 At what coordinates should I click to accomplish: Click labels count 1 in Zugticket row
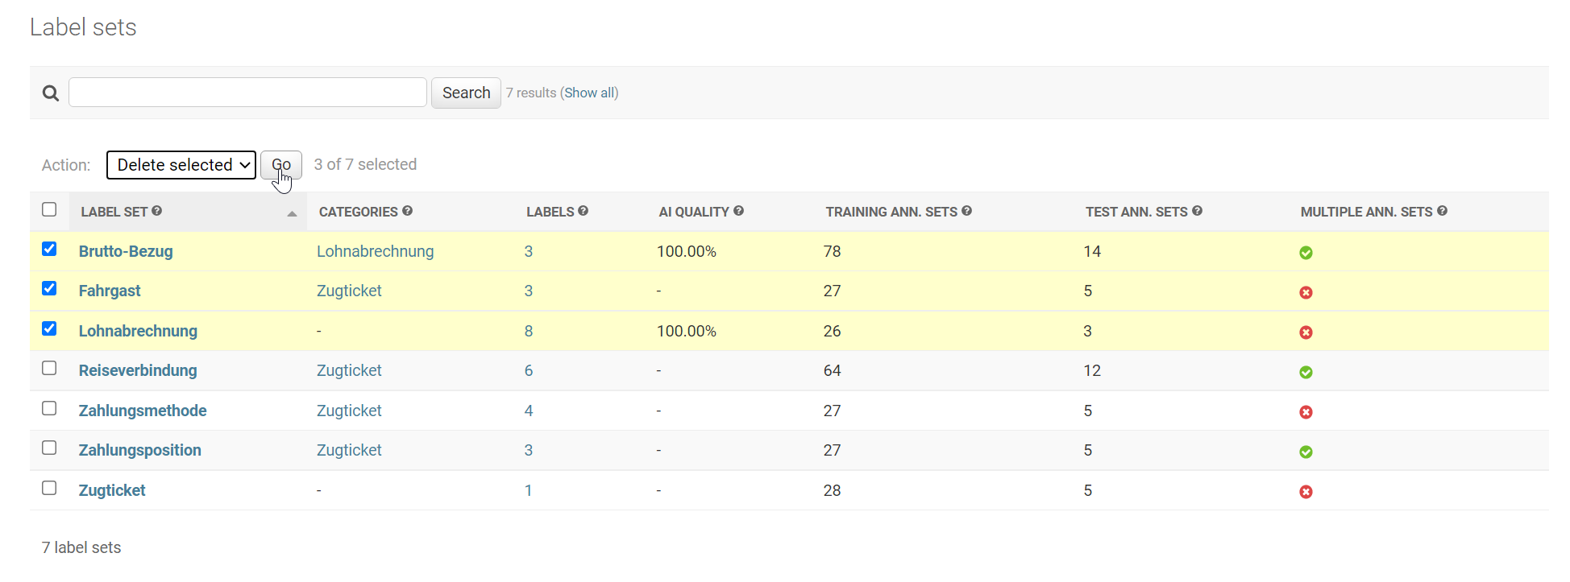529,490
